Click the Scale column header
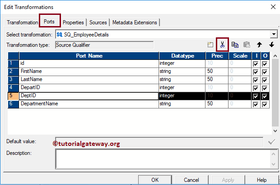Screen dimensions: 280x185 240,56
